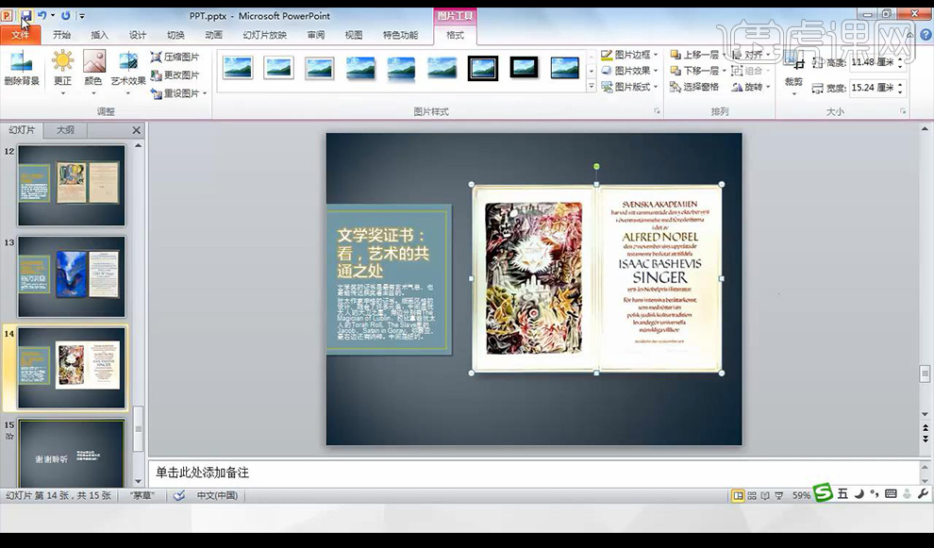
Task: Select slide 13 thumbnail
Action: pos(72,276)
